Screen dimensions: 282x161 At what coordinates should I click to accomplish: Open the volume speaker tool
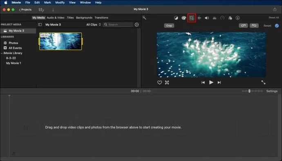(207, 18)
